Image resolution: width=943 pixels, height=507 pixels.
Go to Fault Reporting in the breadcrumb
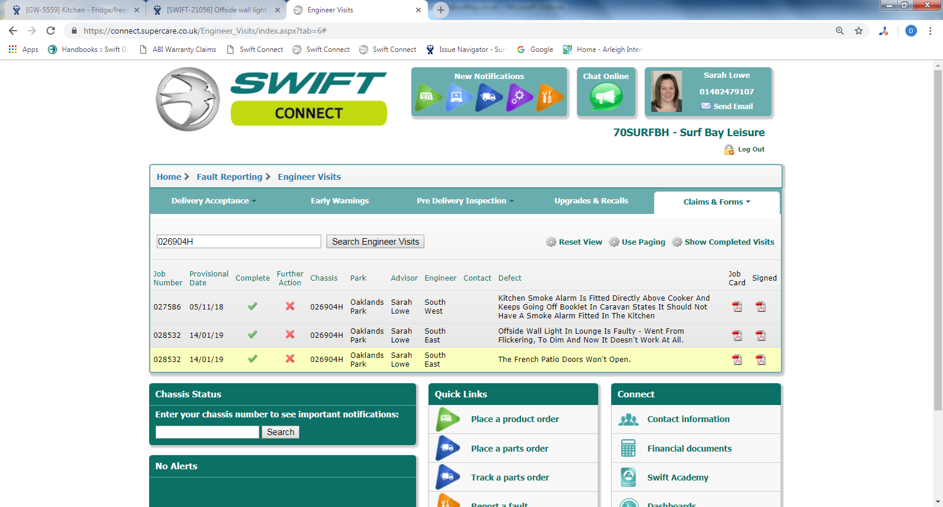point(229,177)
